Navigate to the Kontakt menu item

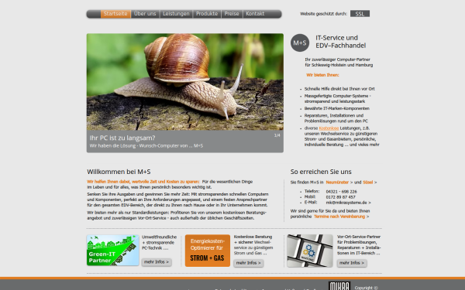pos(255,14)
